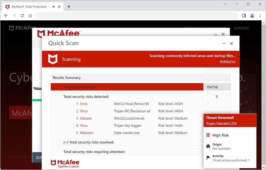Viewport: 266px width, 170px height.
Task: Click the High Risk bars icon
Action: (x=208, y=135)
